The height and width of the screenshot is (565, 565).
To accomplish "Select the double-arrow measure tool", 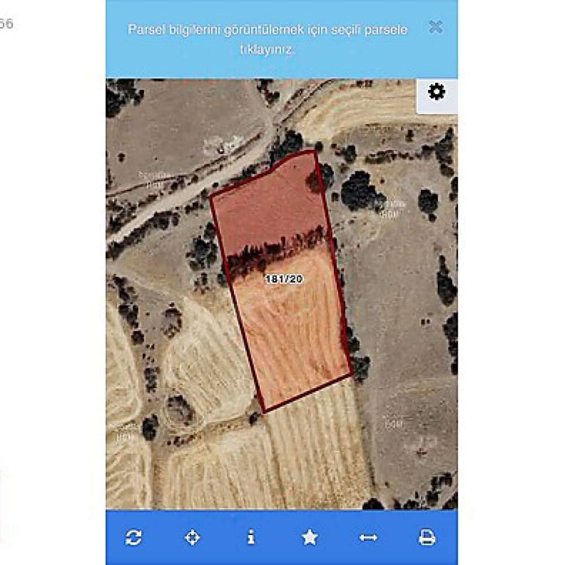I will [x=368, y=538].
